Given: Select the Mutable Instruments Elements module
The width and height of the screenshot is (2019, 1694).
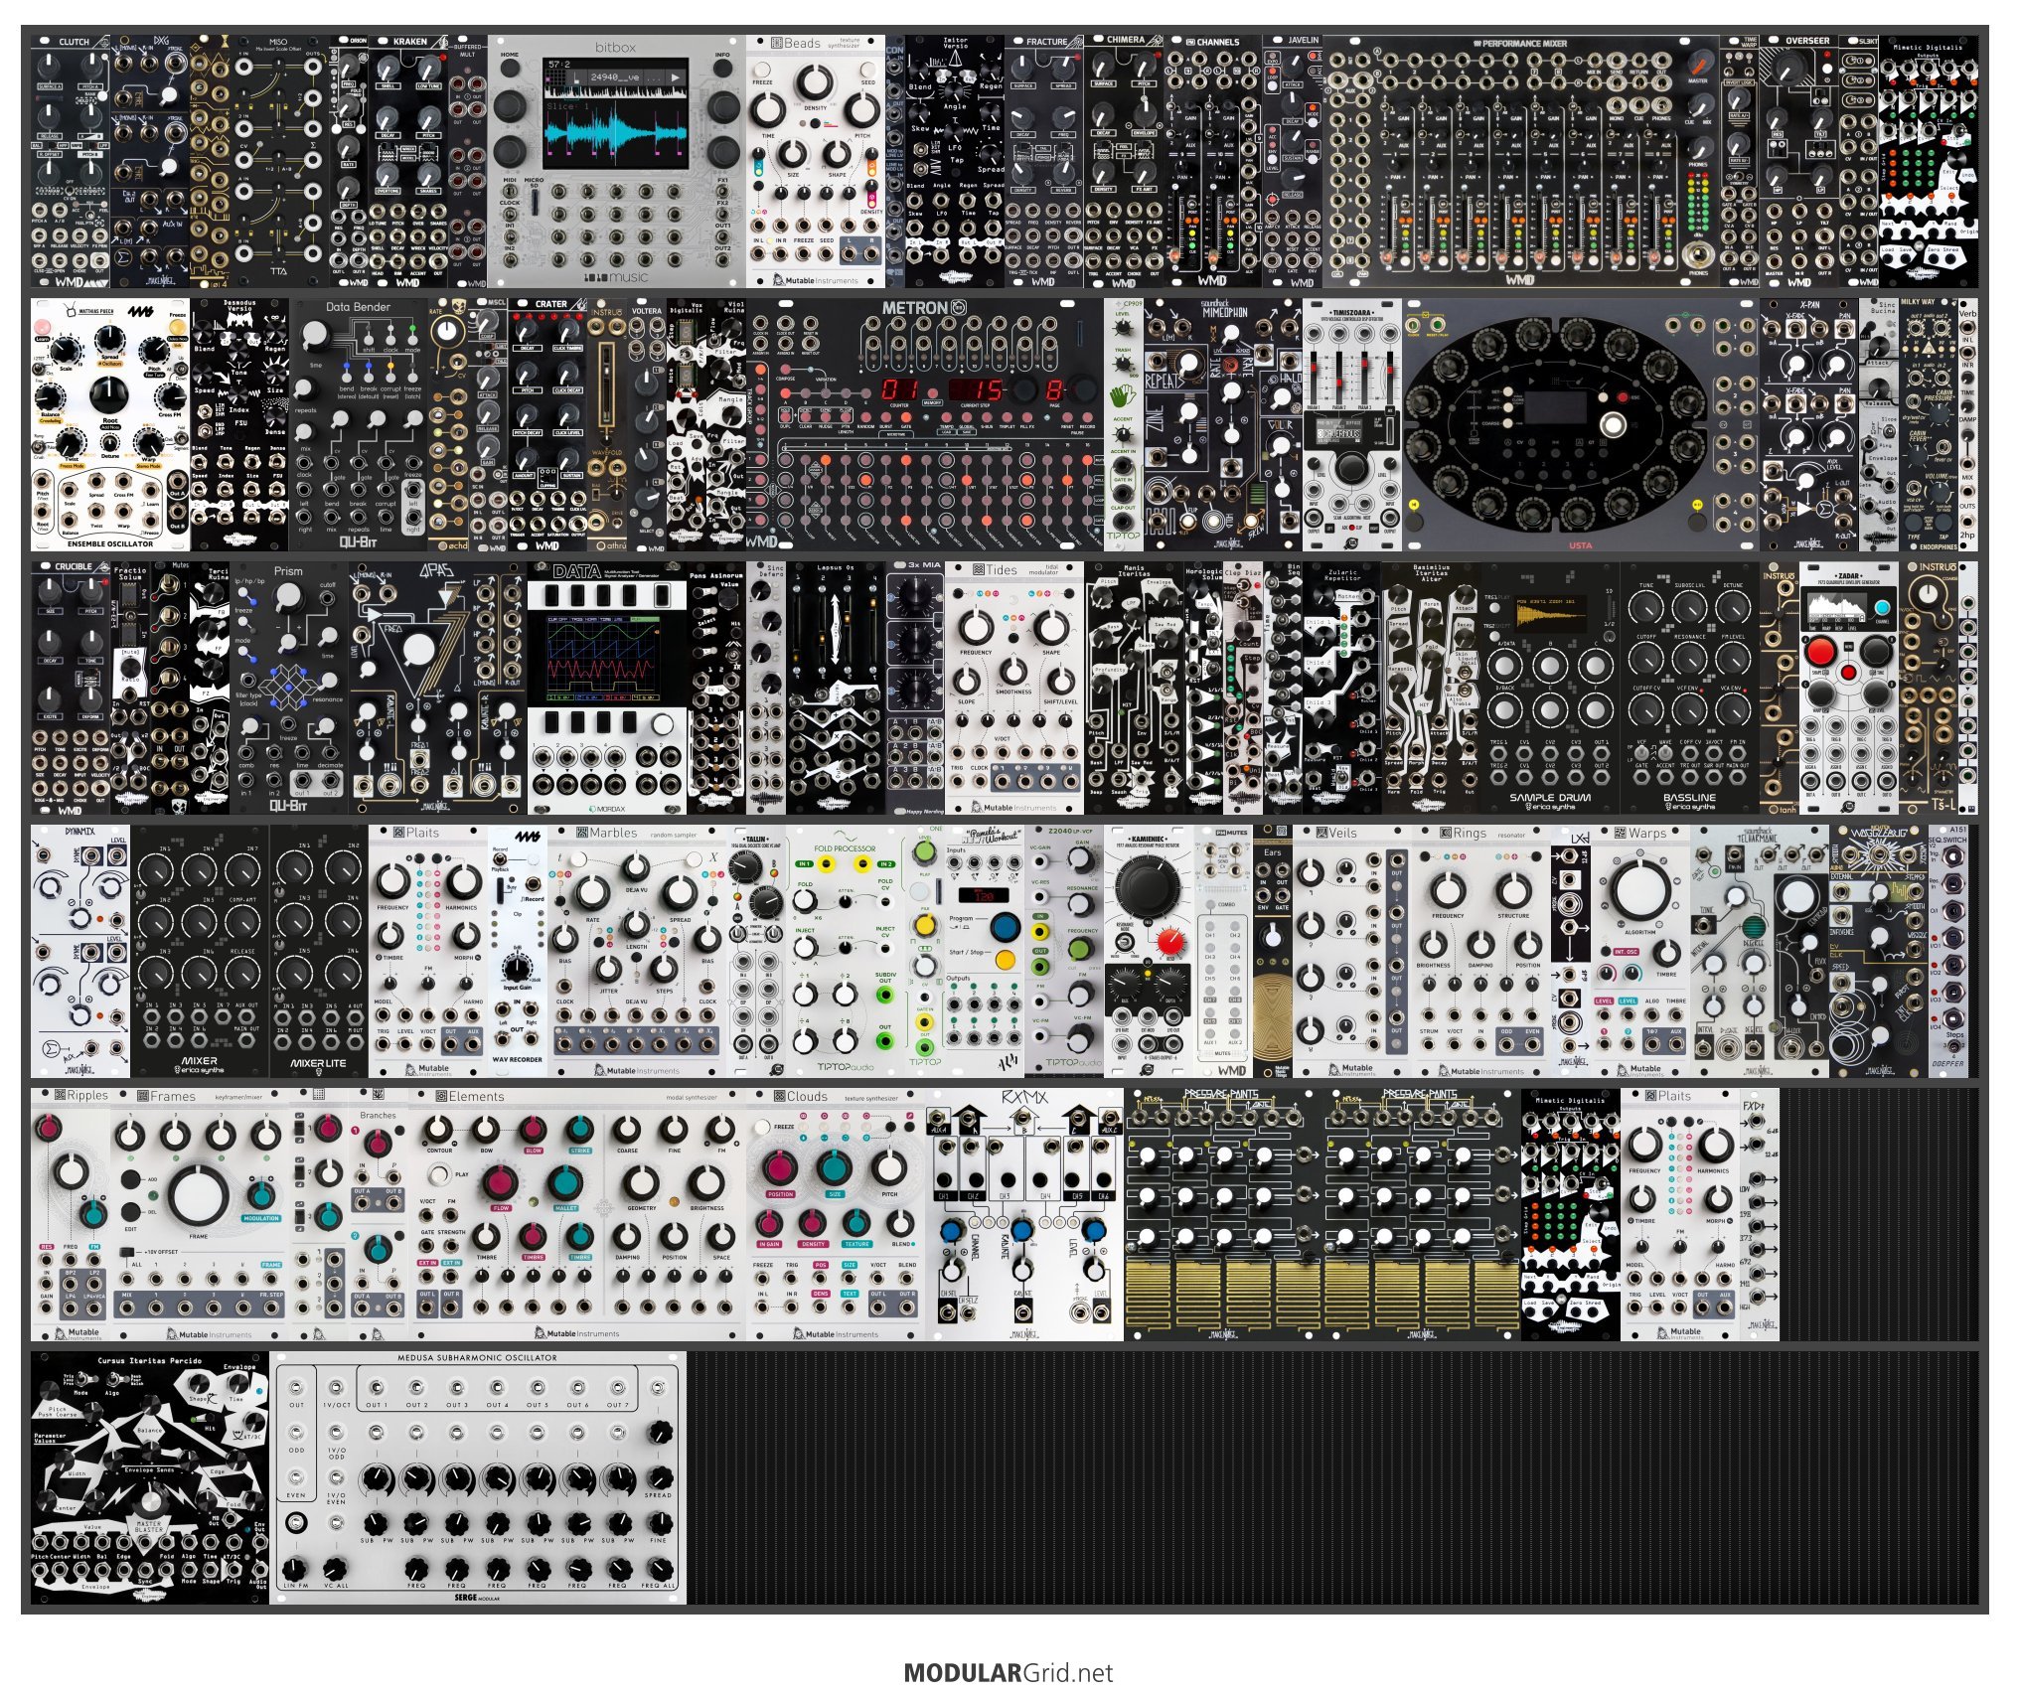Looking at the screenshot, I should (577, 1214).
